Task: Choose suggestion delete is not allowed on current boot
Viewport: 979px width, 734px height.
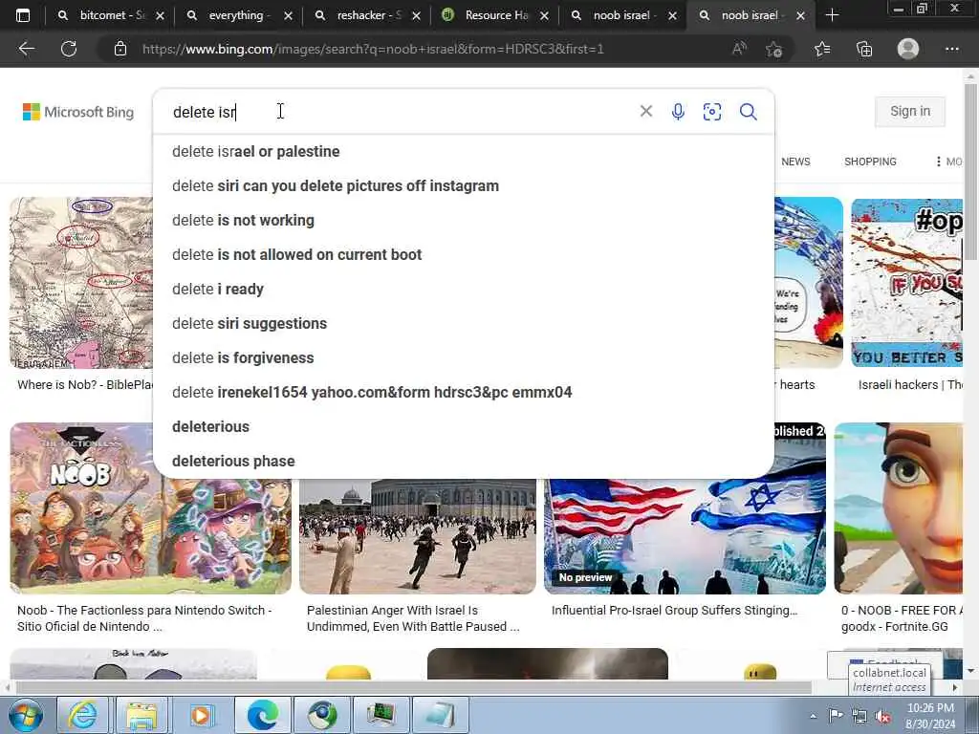Action: 464,254
